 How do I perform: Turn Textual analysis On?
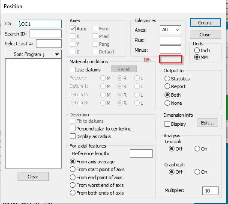coord(197,149)
